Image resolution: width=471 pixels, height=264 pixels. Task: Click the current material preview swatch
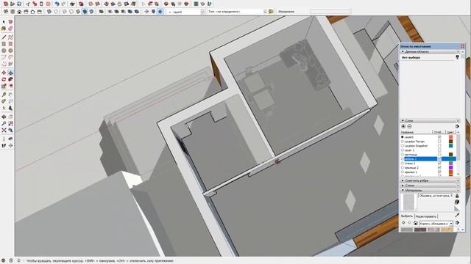[x=408, y=202]
